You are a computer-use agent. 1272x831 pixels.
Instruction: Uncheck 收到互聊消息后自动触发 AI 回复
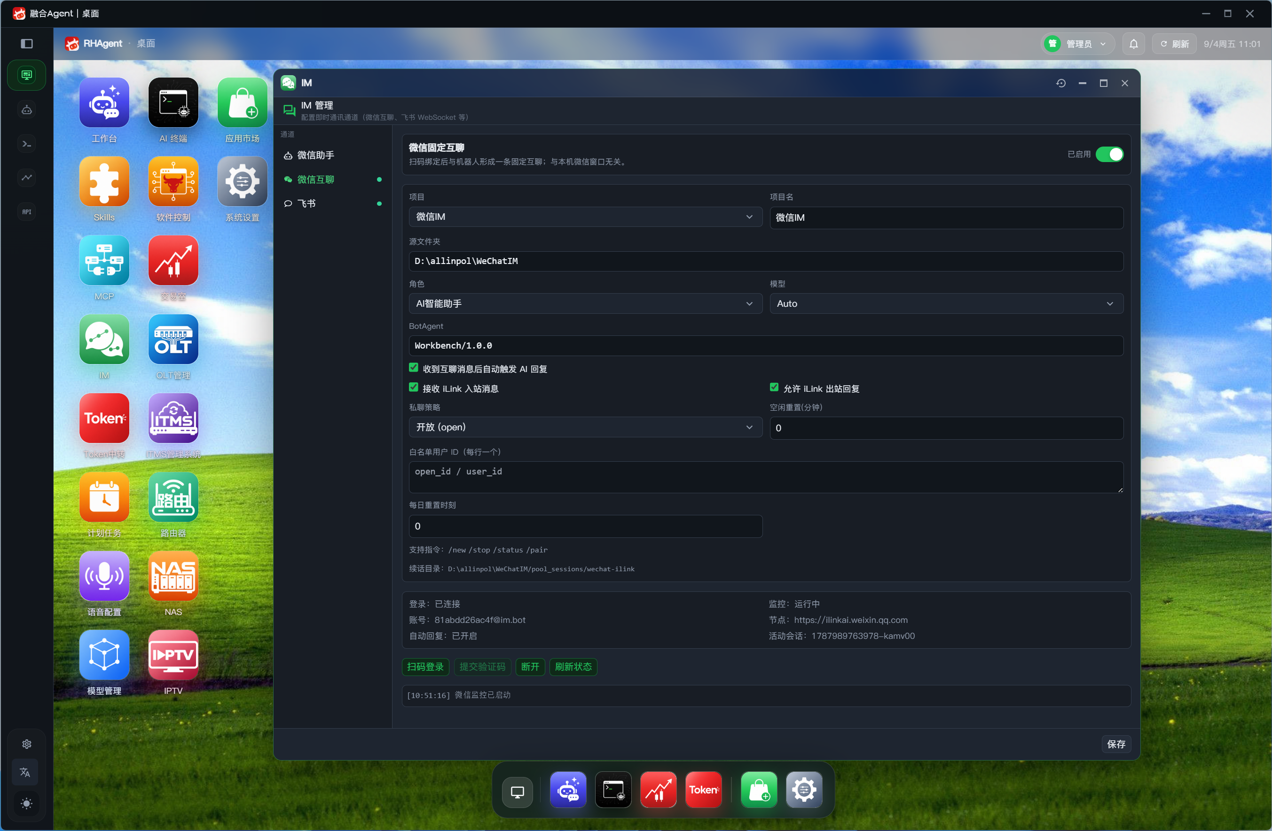(x=414, y=368)
